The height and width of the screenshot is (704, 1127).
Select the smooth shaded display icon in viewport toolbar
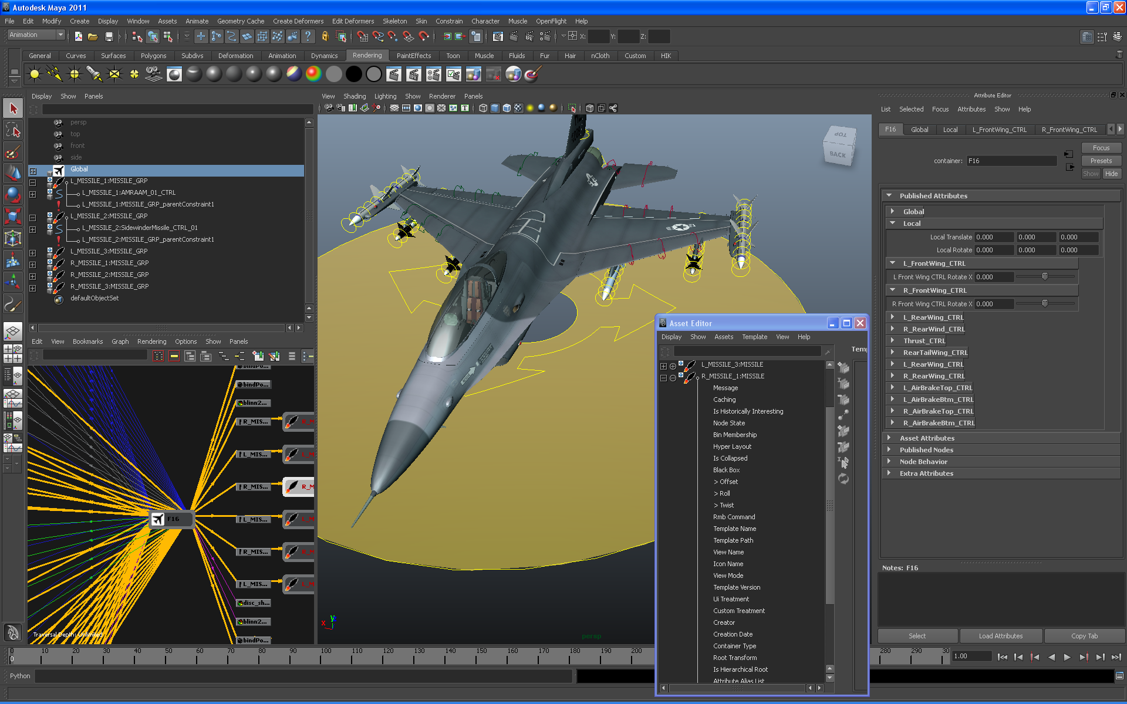coord(494,109)
